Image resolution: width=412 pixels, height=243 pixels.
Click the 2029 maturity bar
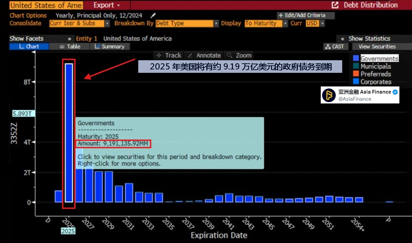[109, 187]
